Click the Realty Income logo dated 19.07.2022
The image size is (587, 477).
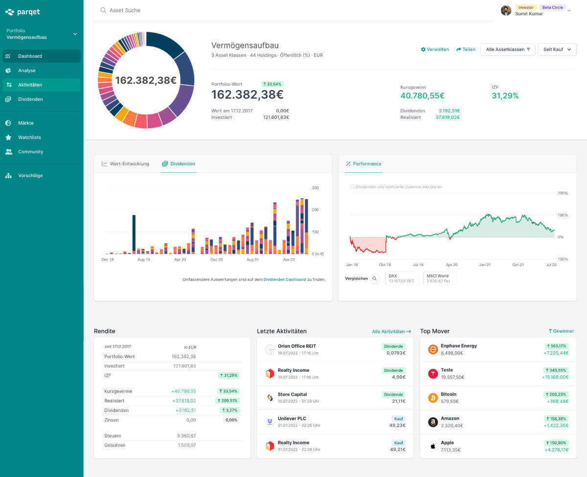(270, 374)
